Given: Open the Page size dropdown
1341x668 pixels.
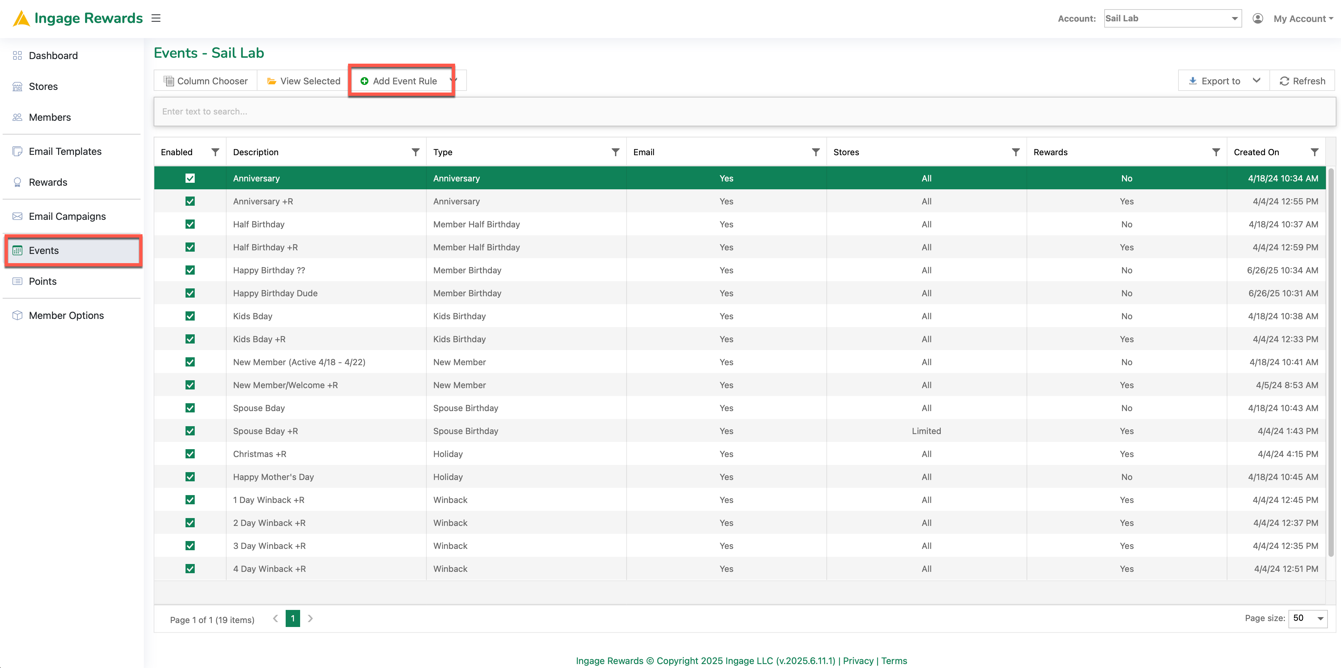Looking at the screenshot, I should [x=1308, y=618].
